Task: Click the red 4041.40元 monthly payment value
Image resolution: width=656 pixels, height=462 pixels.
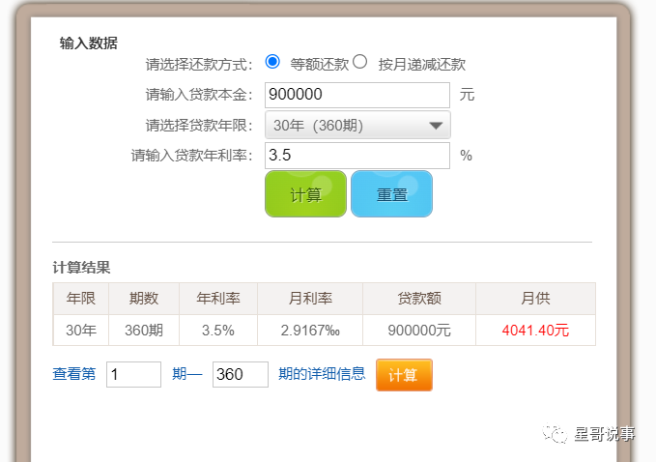Action: tap(535, 331)
